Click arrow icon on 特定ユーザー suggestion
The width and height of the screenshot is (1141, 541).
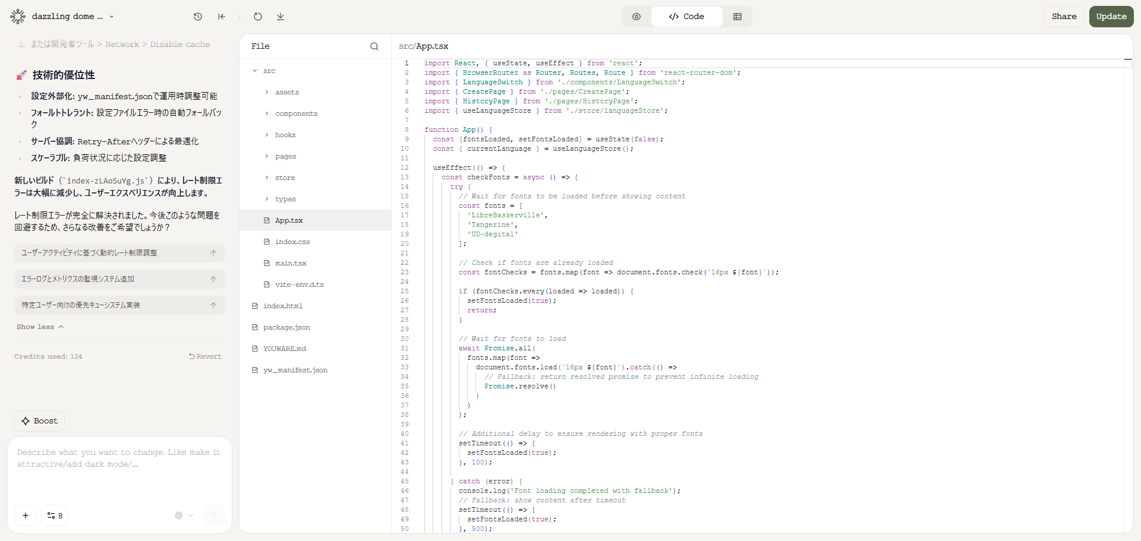coord(213,305)
